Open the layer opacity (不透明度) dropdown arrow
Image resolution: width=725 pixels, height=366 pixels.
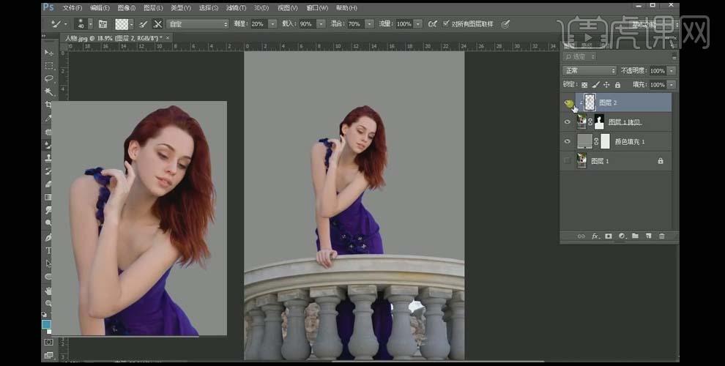coord(672,71)
